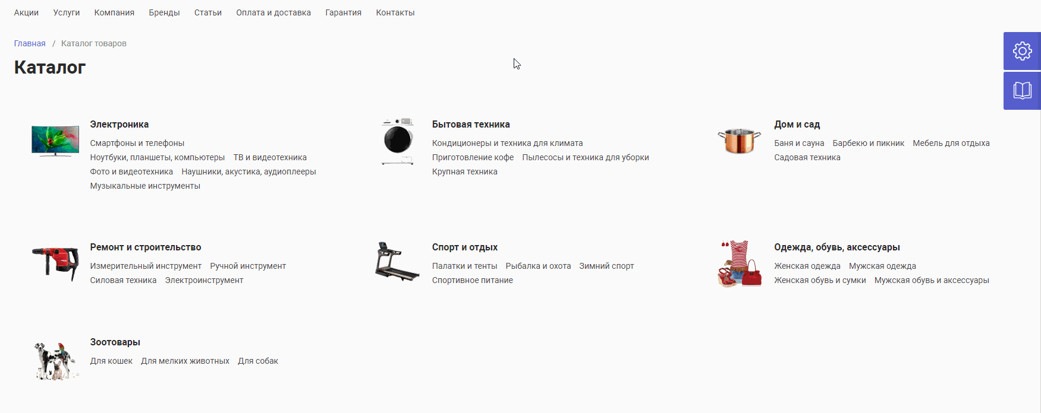Open the Бренды menu item
The image size is (1041, 413).
[x=164, y=12]
